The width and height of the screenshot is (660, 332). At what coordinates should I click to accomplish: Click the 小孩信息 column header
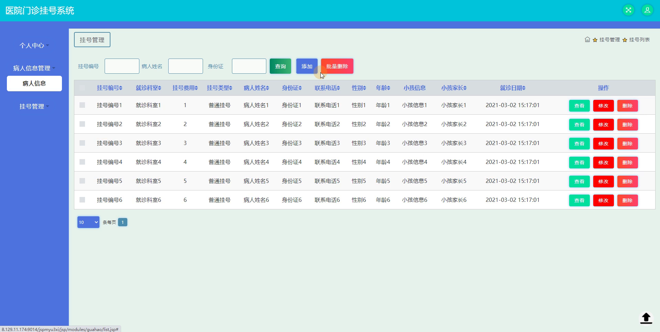point(415,88)
